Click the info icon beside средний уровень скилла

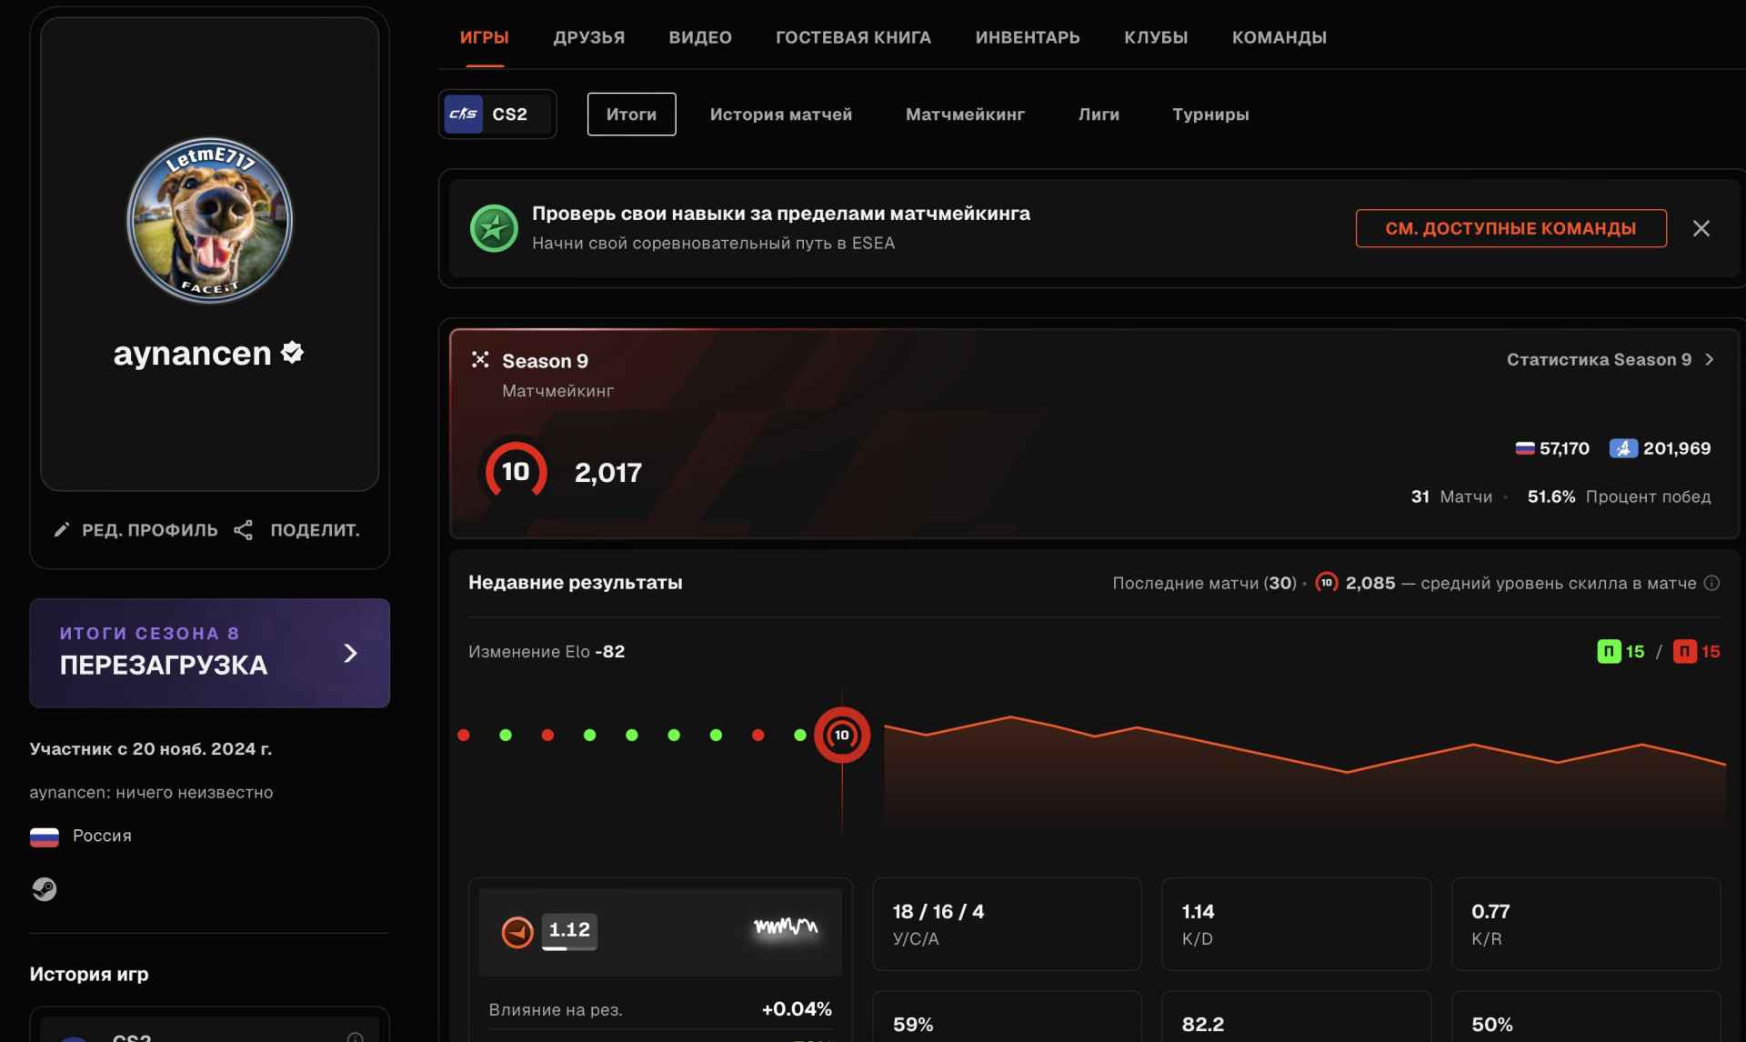tap(1711, 583)
